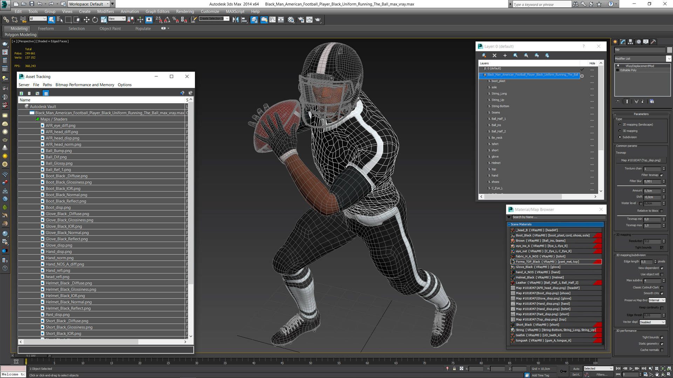
Task: Click object color swatch next to name field
Action: coord(669,50)
